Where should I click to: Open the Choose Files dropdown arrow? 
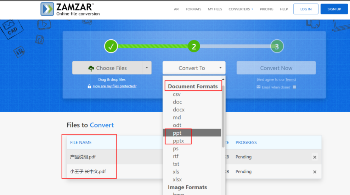point(147,68)
